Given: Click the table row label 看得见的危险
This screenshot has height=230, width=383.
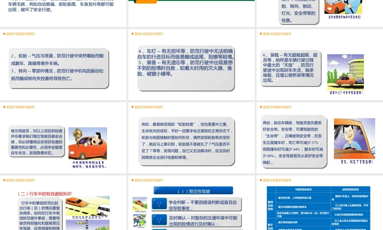Looking at the screenshot, I should tap(271, 205).
